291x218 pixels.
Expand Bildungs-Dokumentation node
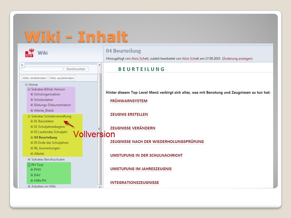[32, 105]
